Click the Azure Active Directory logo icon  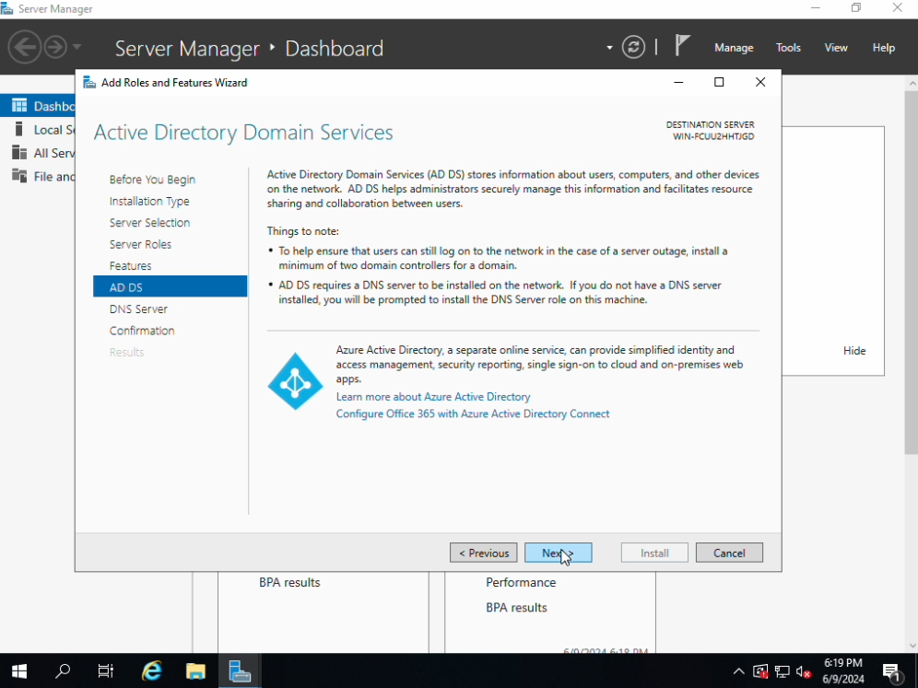295,381
